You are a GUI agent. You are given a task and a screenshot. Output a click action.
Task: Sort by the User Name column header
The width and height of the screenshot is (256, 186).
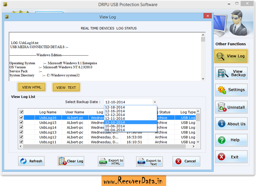75,112
